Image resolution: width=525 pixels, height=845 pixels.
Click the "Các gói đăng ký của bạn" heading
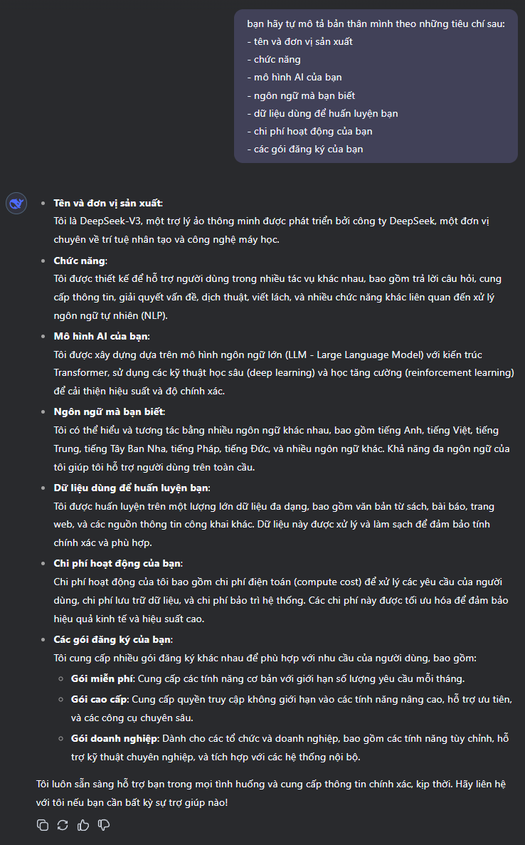112,639
